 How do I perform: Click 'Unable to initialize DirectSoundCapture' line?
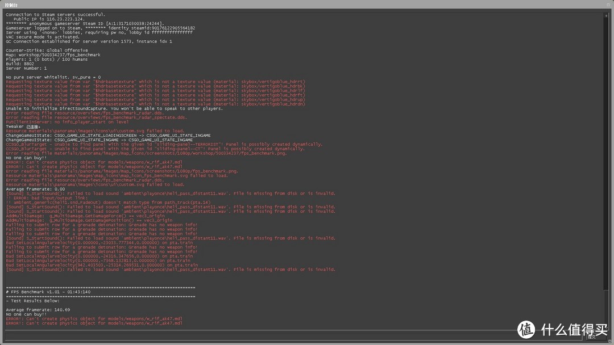pyautogui.click(x=114, y=108)
